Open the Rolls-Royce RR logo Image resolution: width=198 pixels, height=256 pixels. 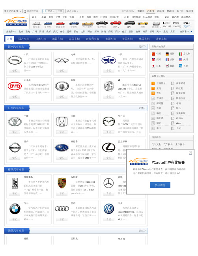pyautogui.click(x=15, y=183)
